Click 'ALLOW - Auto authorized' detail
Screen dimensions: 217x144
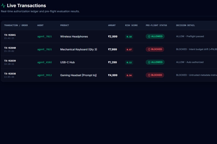pyautogui.click(x=190, y=62)
